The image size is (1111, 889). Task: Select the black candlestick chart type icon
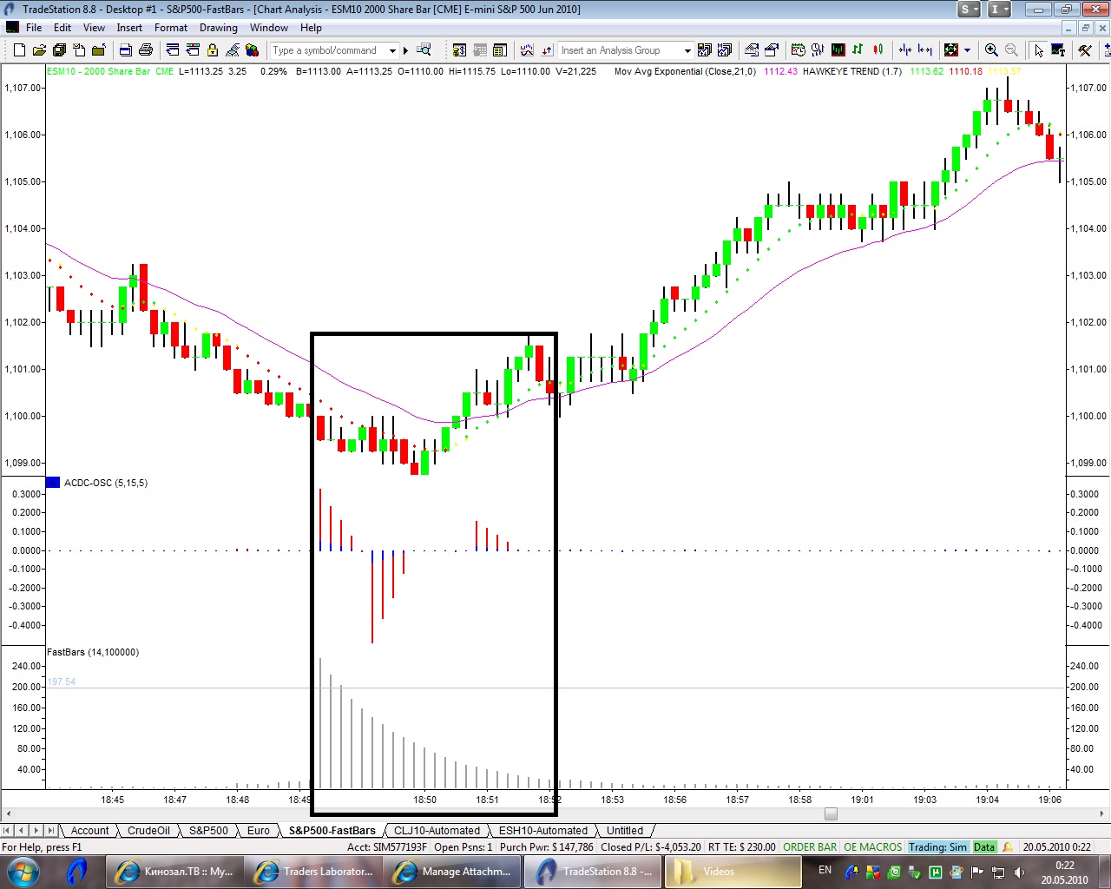click(838, 49)
